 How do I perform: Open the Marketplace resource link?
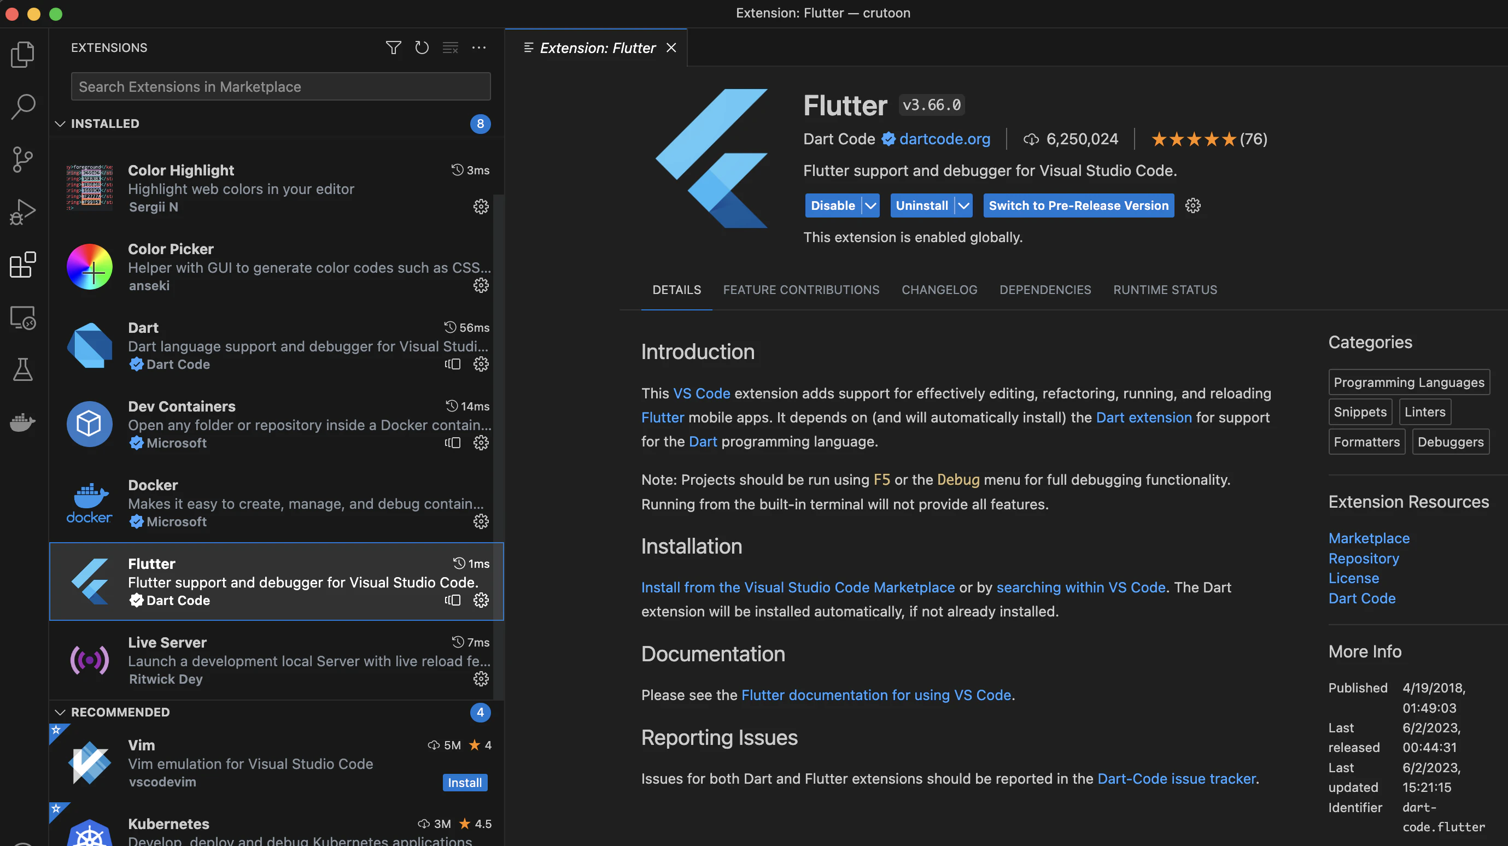pos(1369,538)
